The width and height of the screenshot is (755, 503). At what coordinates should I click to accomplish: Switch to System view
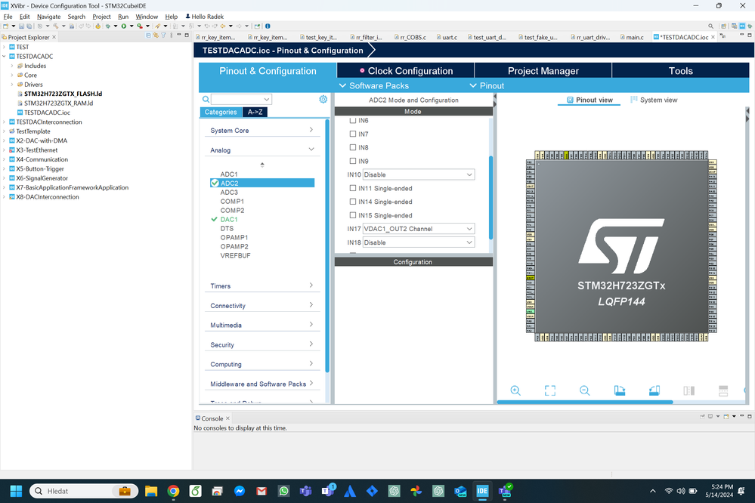click(654, 100)
